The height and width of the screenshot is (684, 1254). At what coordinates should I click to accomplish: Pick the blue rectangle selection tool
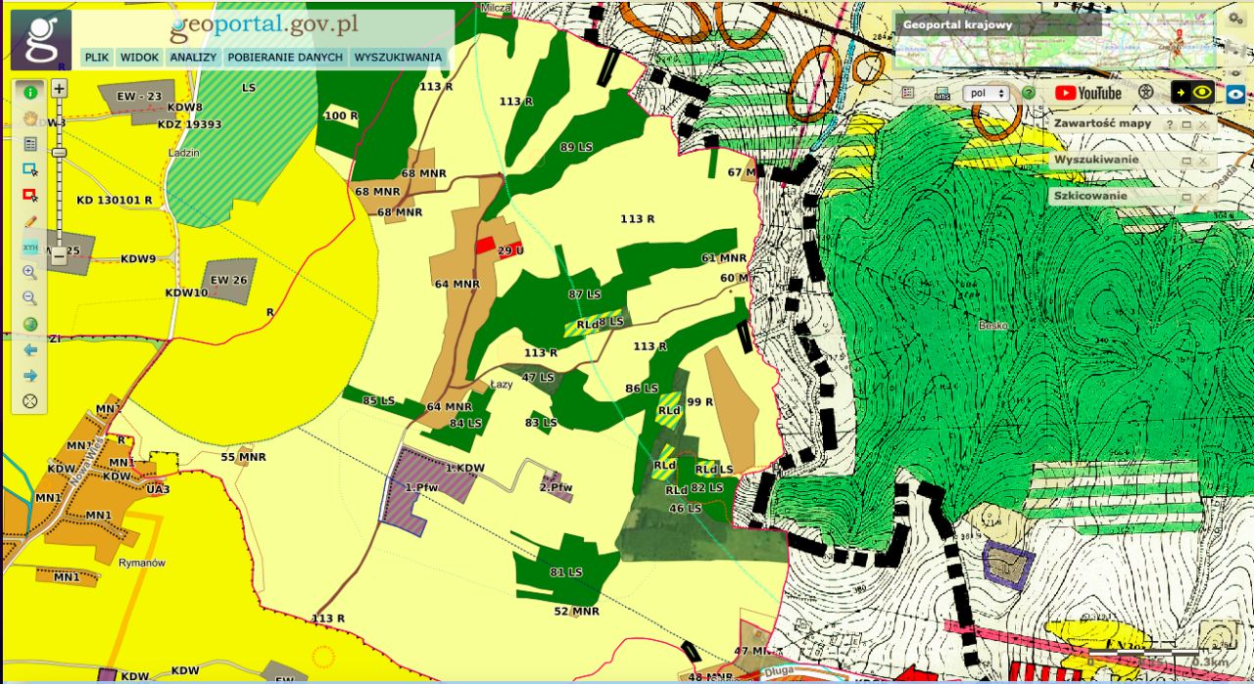tap(30, 169)
